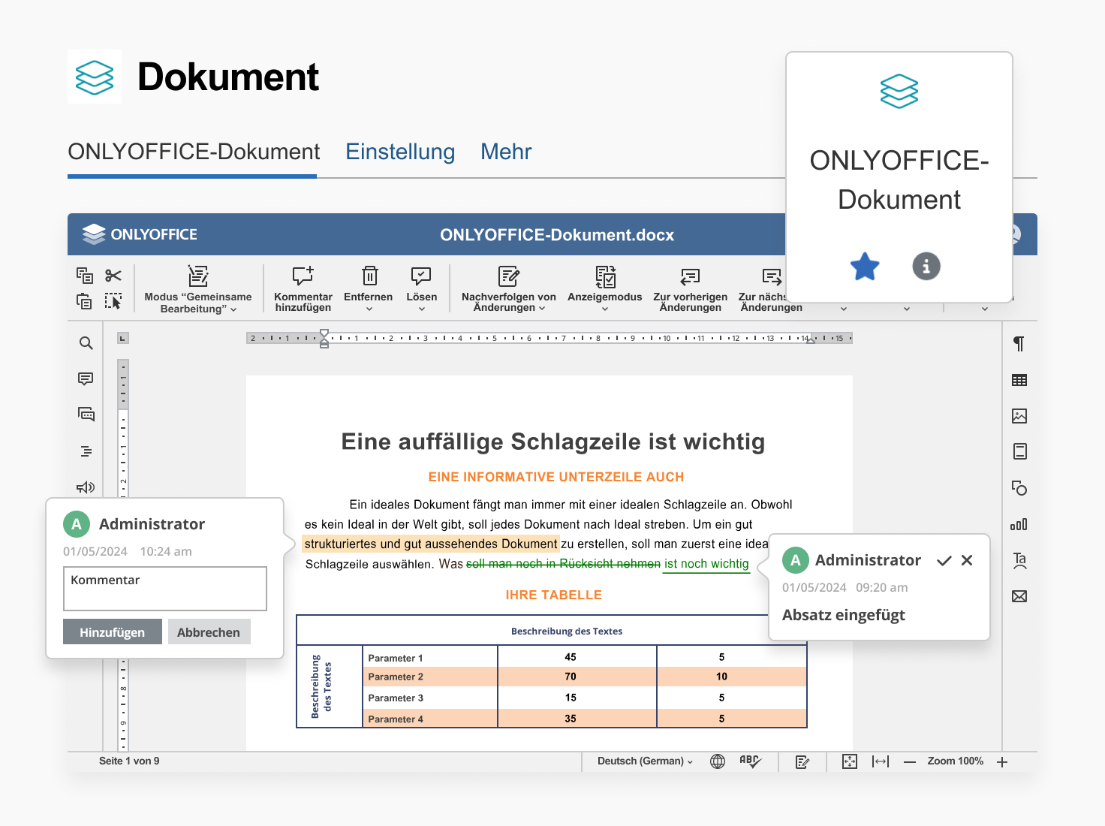Open Header and footer settings icon
This screenshot has height=826, width=1105.
point(1019,451)
